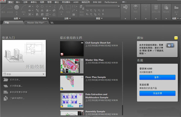Toggle pin on Data Extraction and Multileaders Sample
Screen dimensions: 181x117
pos(82,94)
